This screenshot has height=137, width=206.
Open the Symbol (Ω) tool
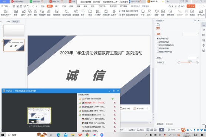pyautogui.click(x=143, y=13)
